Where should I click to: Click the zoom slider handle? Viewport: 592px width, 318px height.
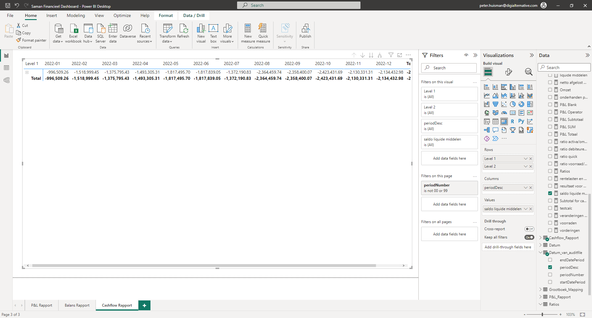(x=542, y=315)
